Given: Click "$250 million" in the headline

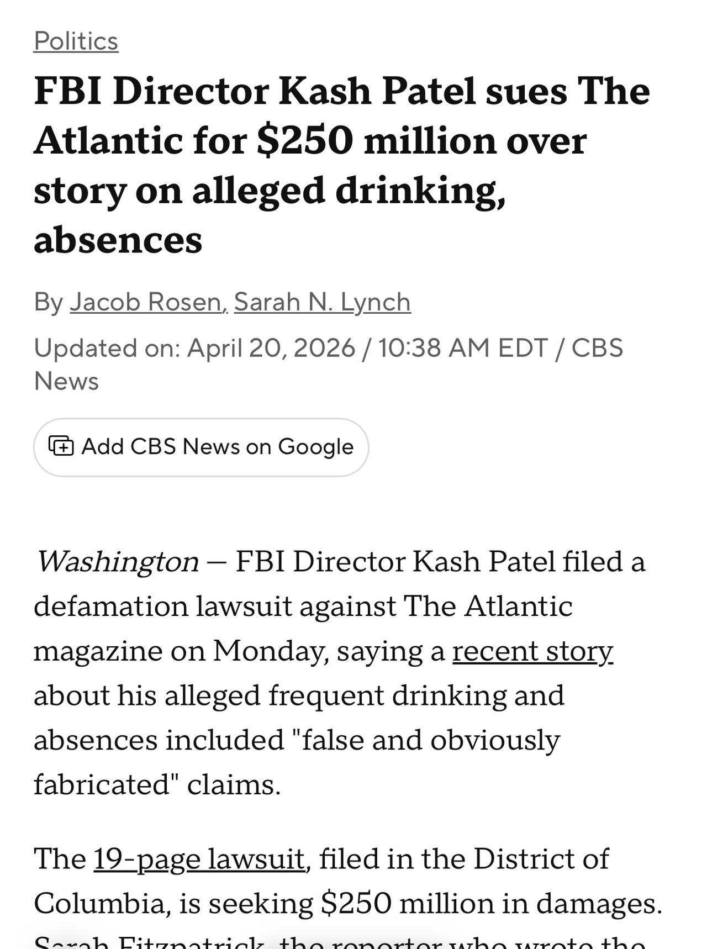Looking at the screenshot, I should pyautogui.click(x=304, y=140).
